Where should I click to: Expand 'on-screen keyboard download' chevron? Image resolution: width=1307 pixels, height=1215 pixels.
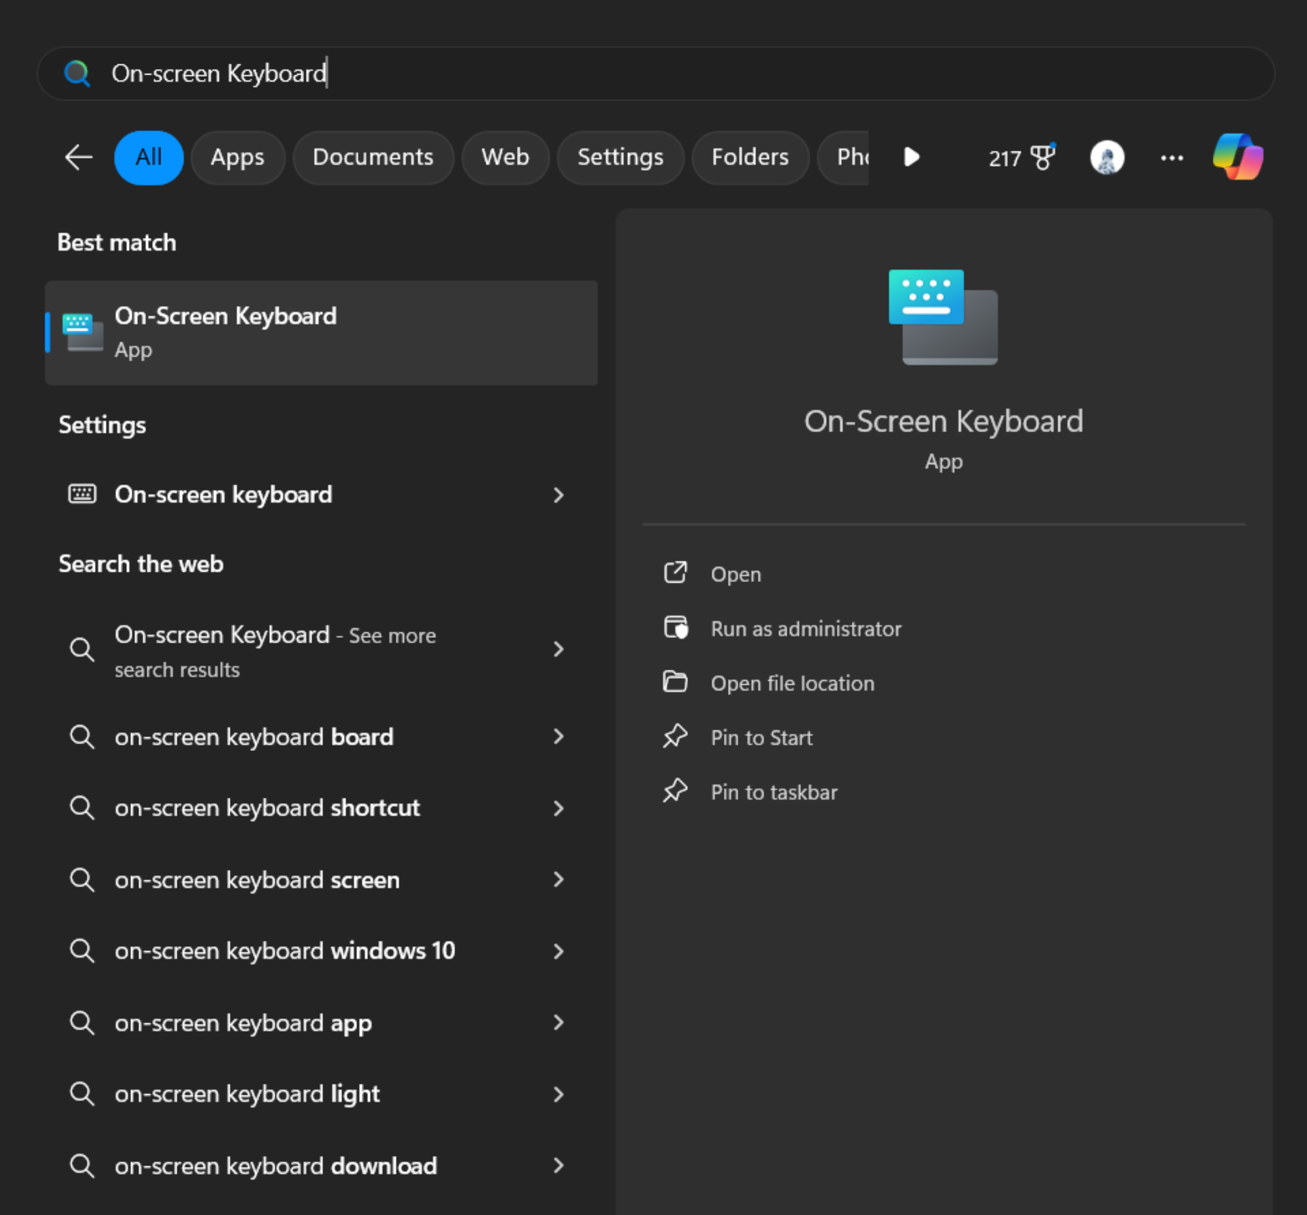pyautogui.click(x=559, y=1166)
